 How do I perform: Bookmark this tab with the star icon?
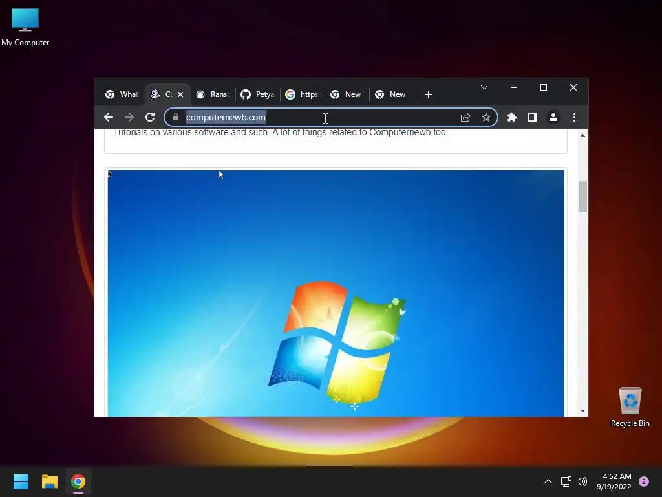pos(486,117)
